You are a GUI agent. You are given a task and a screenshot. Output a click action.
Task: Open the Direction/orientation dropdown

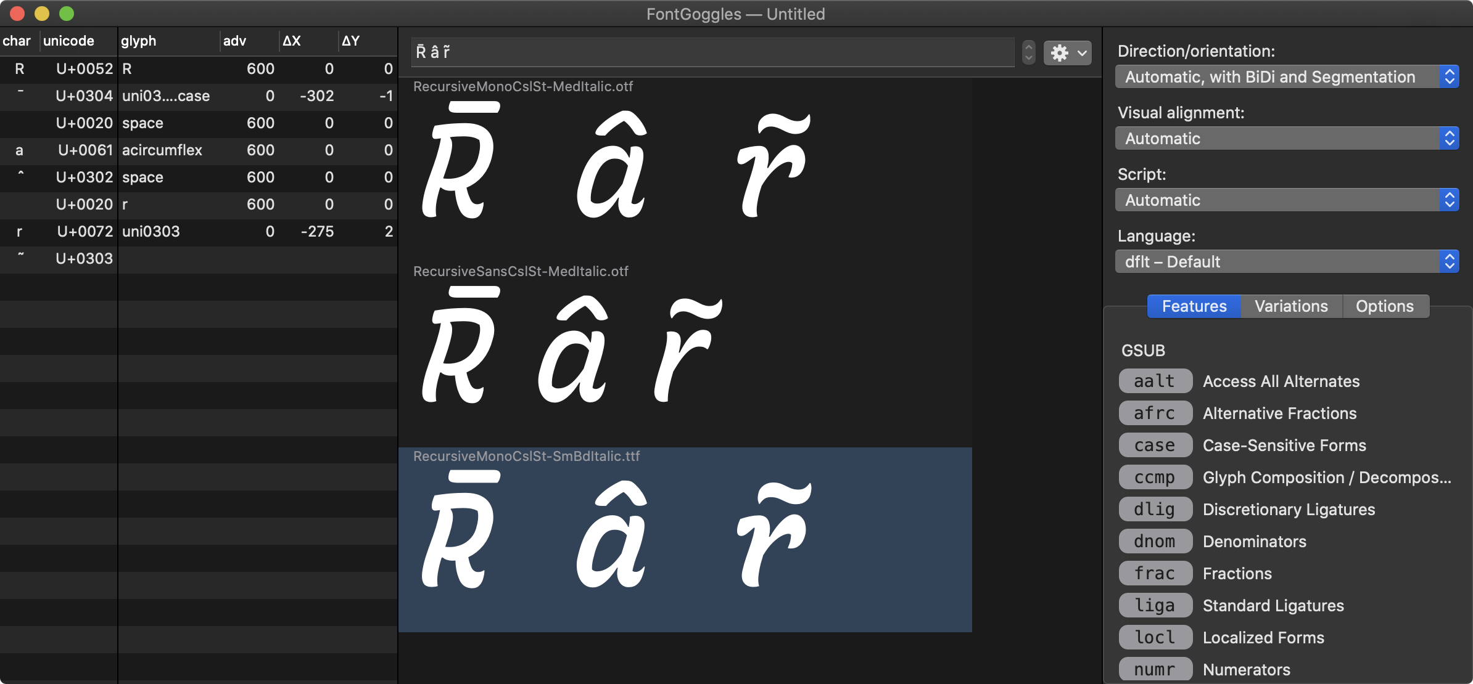point(1287,76)
